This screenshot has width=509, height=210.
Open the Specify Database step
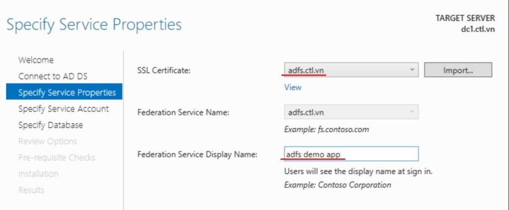tap(50, 125)
